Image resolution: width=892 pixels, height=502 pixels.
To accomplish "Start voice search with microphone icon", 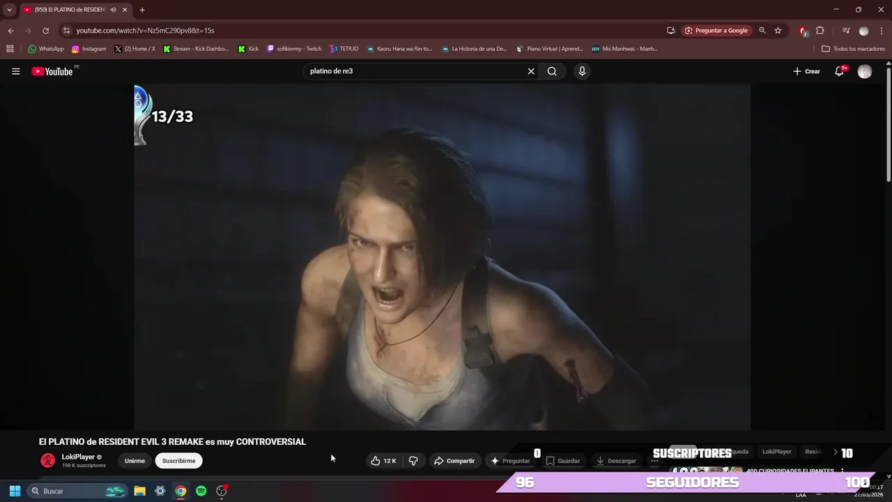I will [582, 71].
